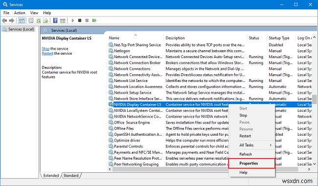The image size is (318, 186).
Task: Click the Back arrow toolbar icon
Action: coord(4,21)
